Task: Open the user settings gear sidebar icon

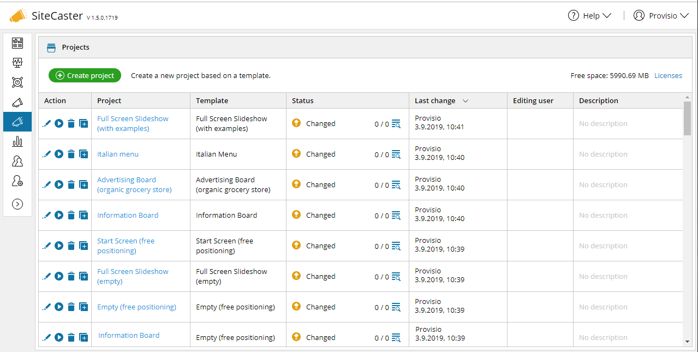Action: pyautogui.click(x=17, y=181)
